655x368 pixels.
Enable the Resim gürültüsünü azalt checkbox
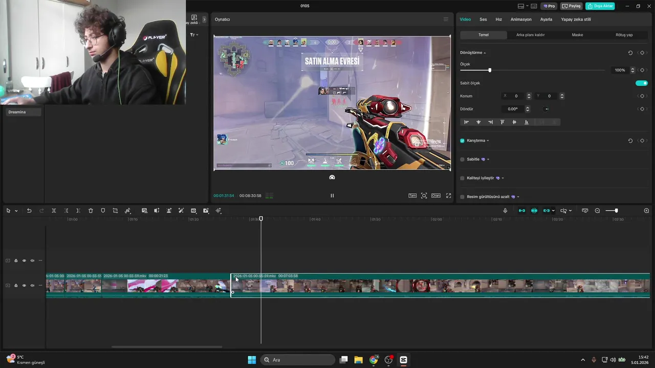(x=462, y=197)
